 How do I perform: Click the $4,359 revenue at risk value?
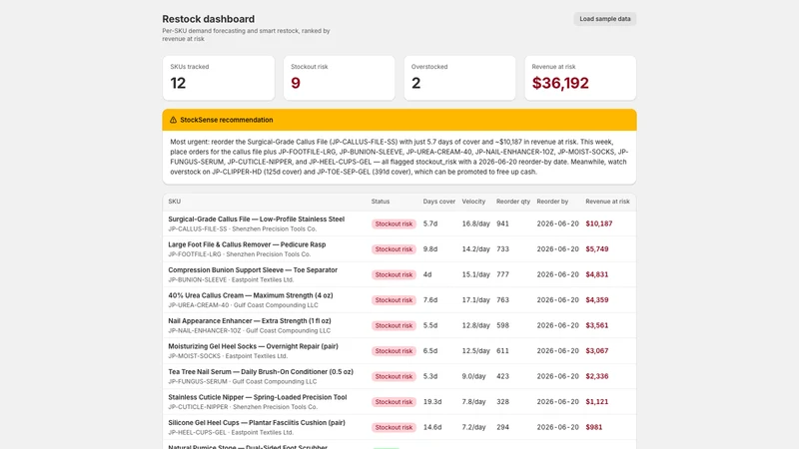tap(596, 300)
